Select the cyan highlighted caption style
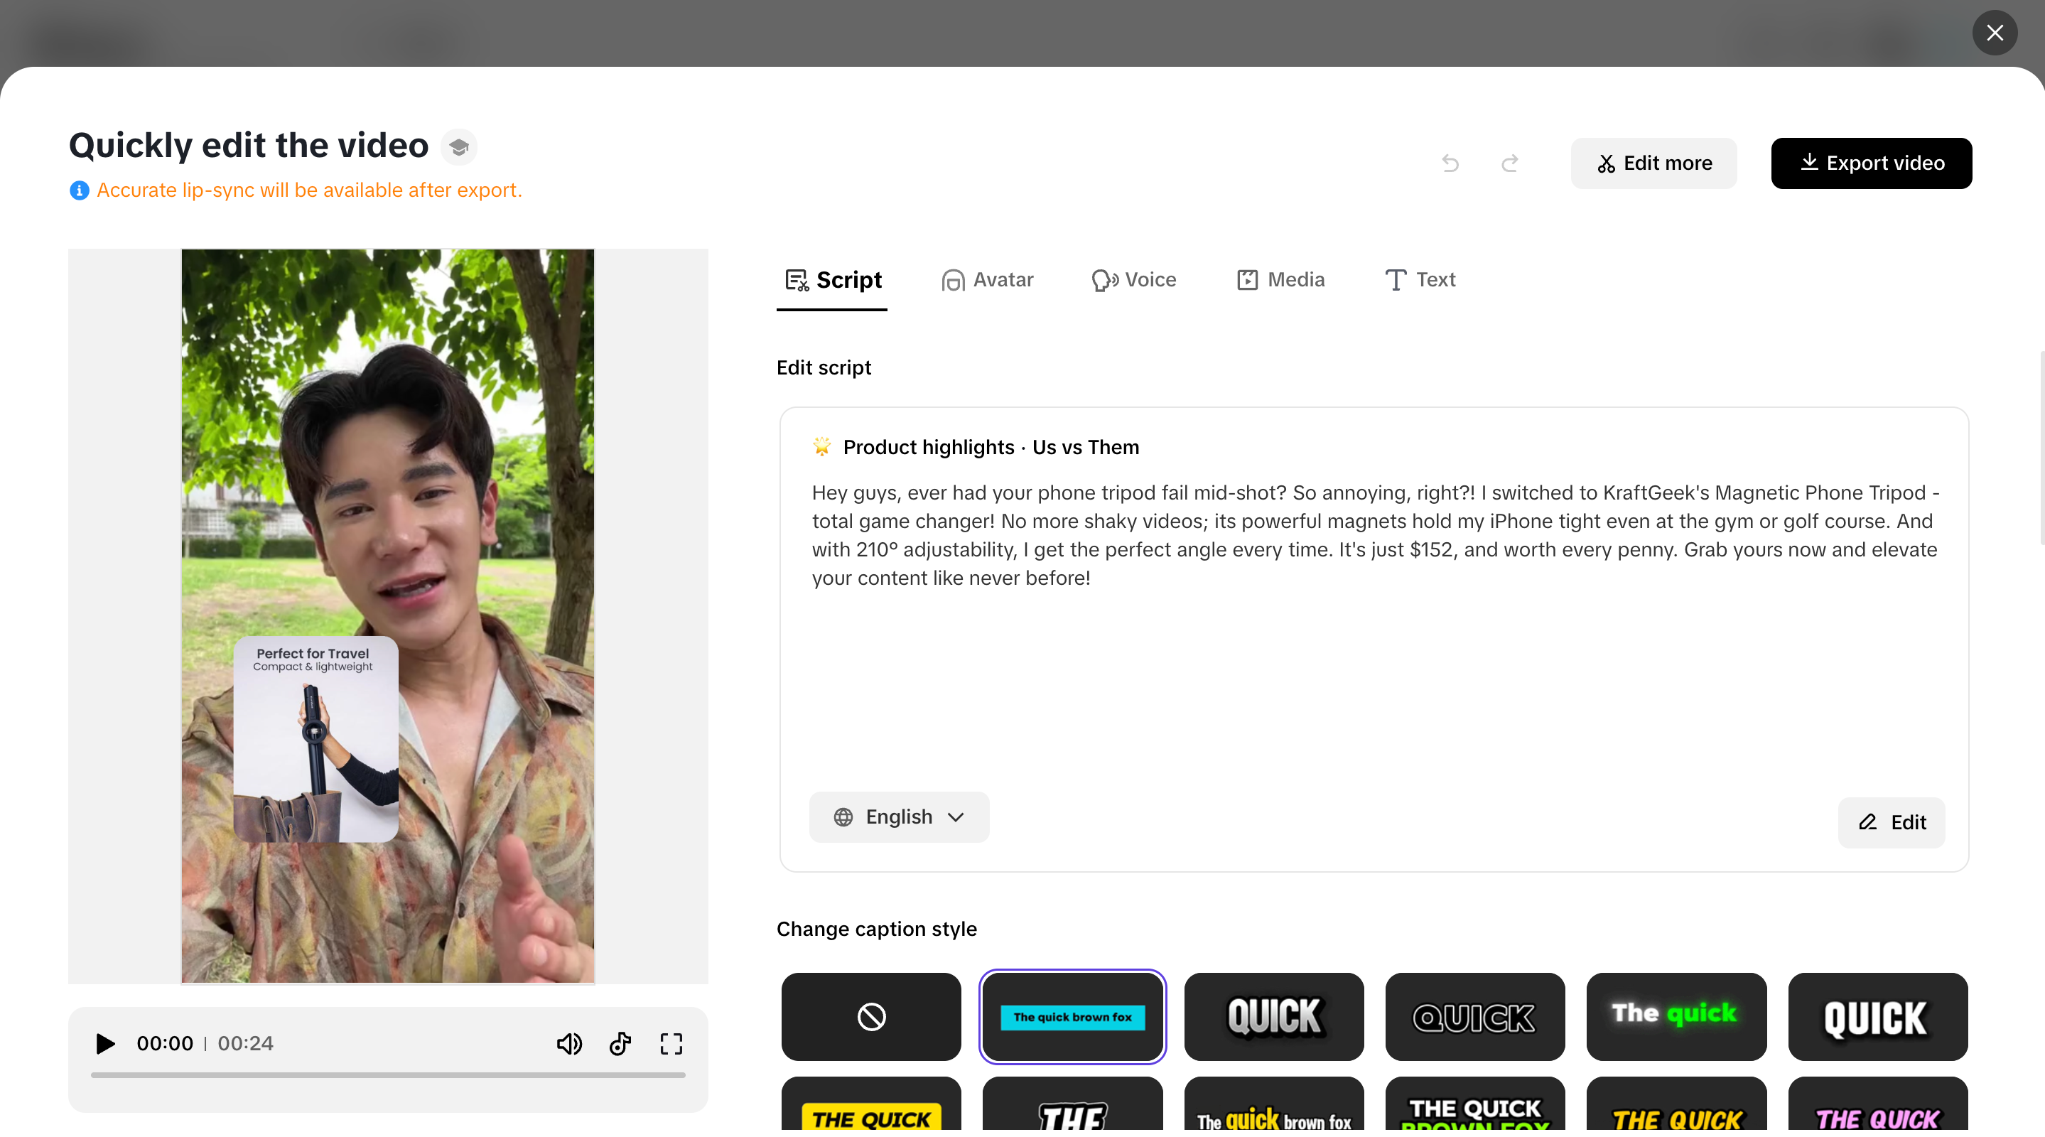The width and height of the screenshot is (2045, 1137). [x=1072, y=1017]
